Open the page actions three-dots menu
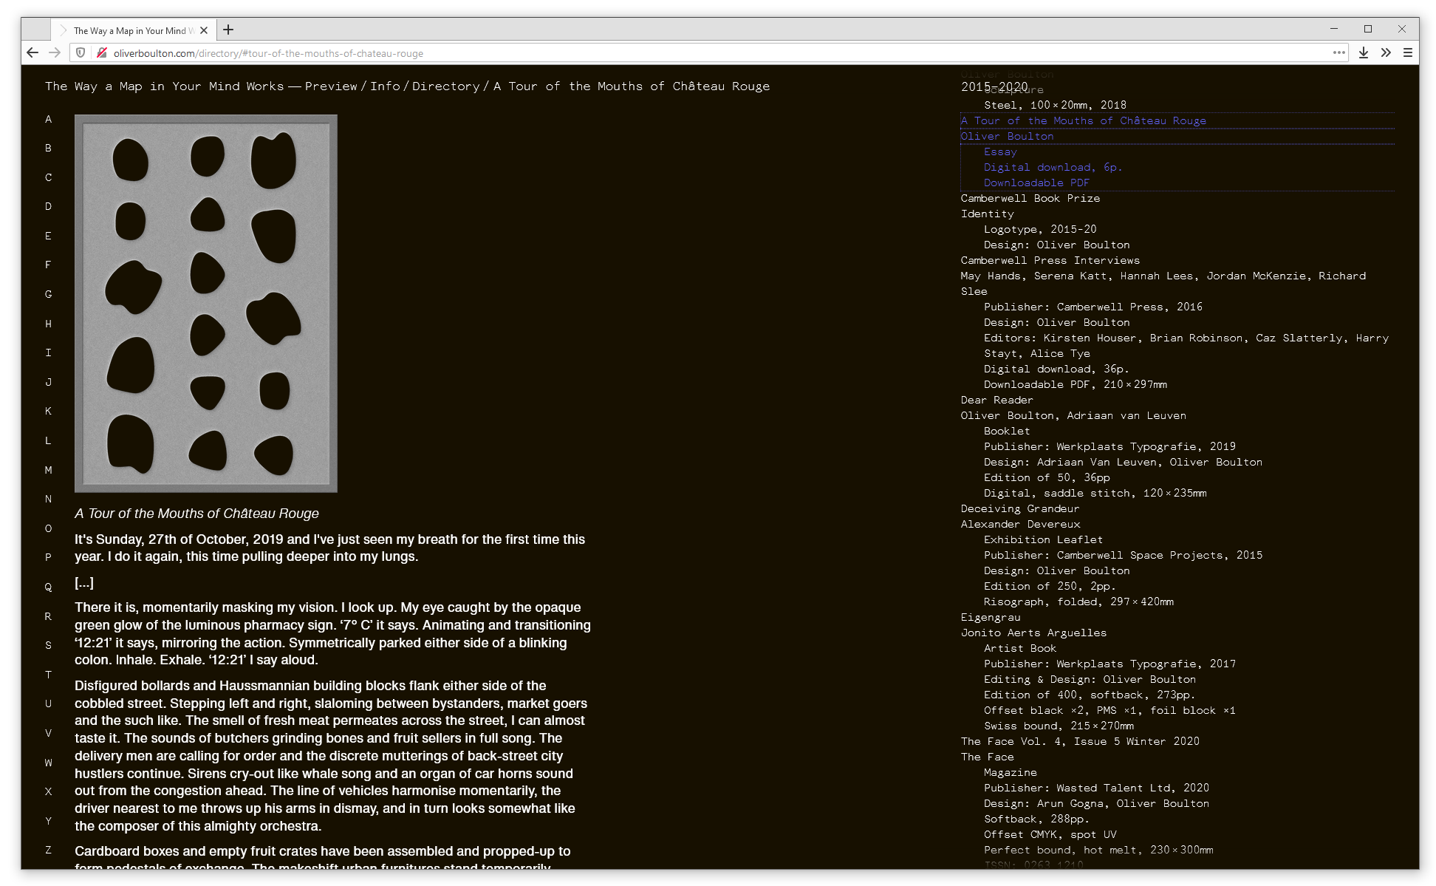Screen dimensions: 1436x886 [1338, 52]
